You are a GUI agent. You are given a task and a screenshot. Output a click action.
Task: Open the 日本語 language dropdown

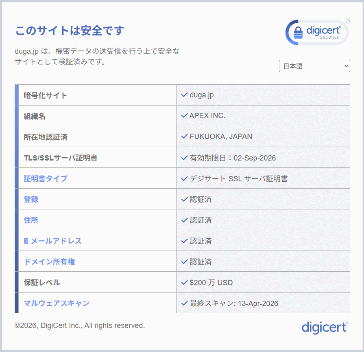(x=314, y=66)
